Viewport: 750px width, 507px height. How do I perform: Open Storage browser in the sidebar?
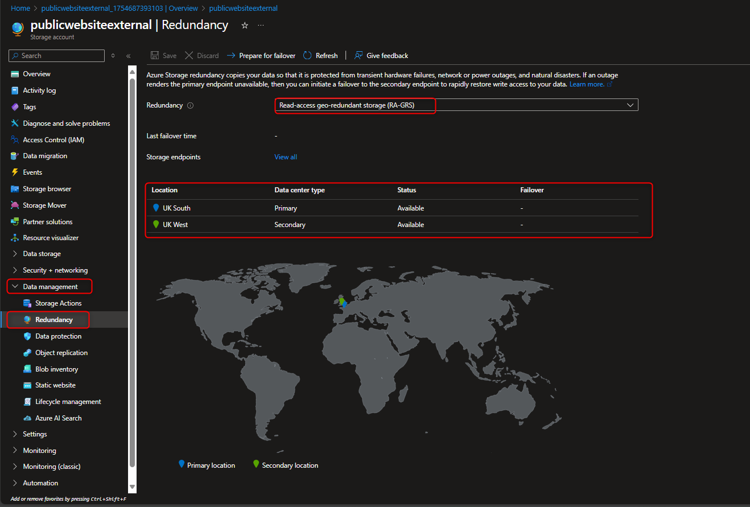pyautogui.click(x=47, y=189)
